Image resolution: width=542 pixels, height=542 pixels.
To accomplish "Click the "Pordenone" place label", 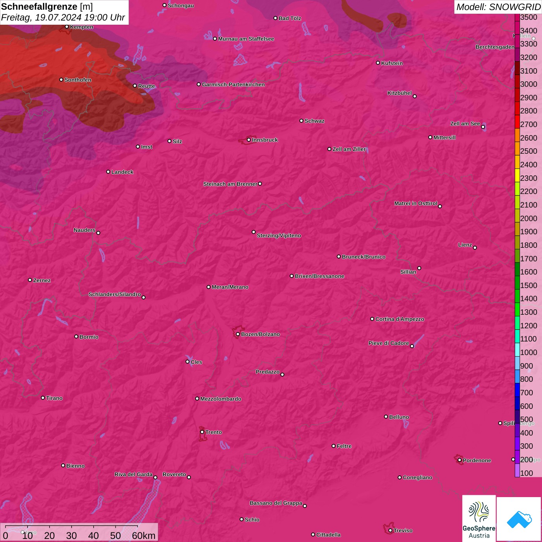I will point(477,460).
